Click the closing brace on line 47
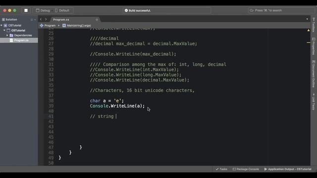This screenshot has width=317, height=178. point(81,147)
